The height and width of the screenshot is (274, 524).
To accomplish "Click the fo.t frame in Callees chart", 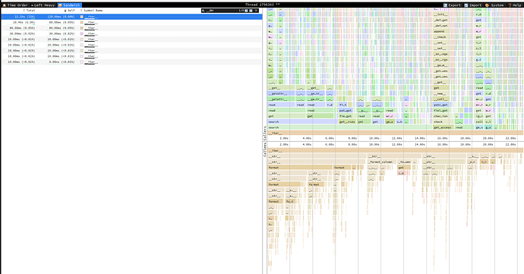I will pos(290,201).
